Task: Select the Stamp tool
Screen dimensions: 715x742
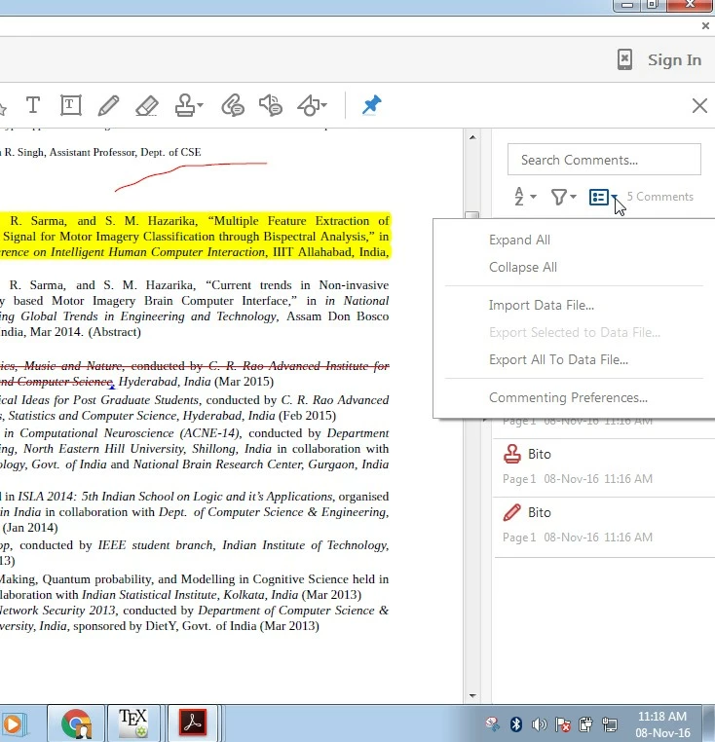Action: point(185,105)
